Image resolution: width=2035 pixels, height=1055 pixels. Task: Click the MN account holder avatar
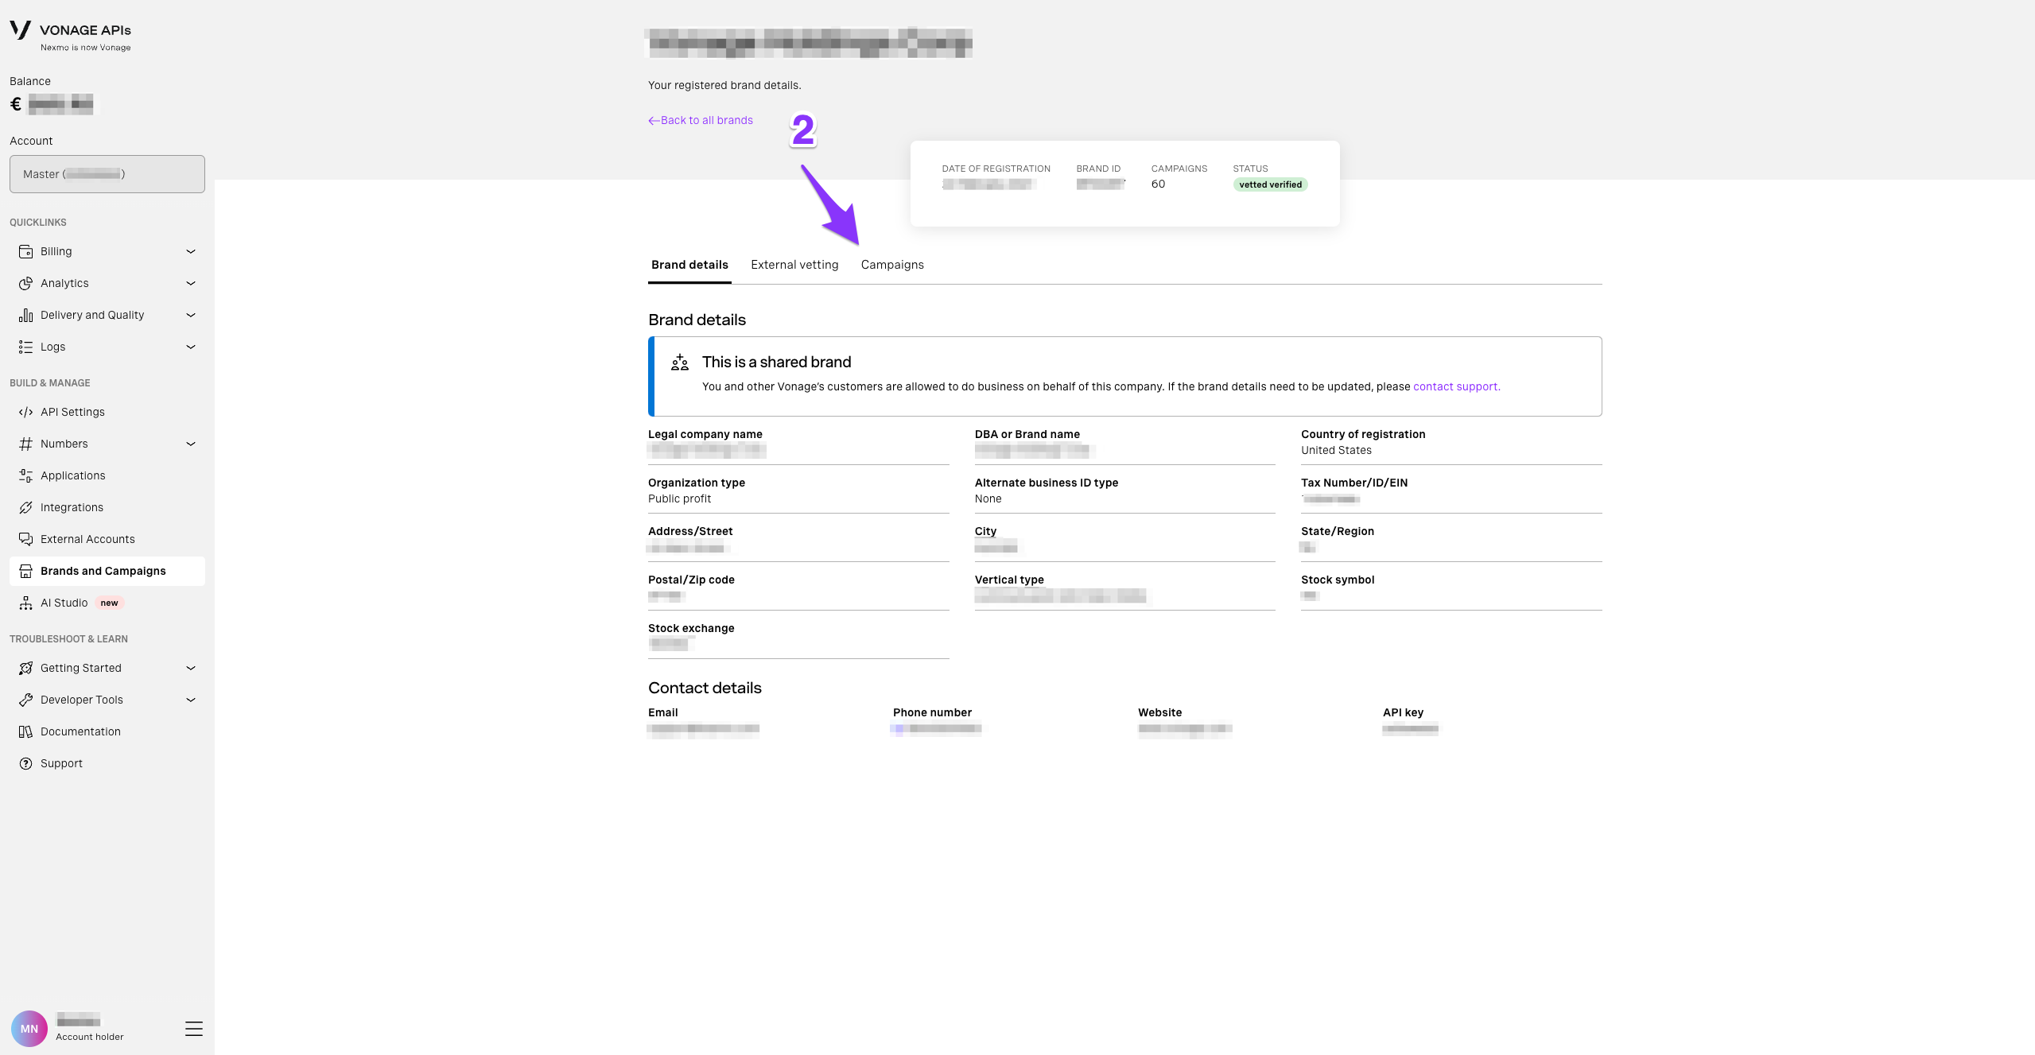tap(30, 1027)
